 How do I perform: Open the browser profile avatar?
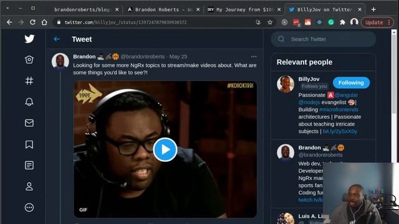pyautogui.click(x=354, y=22)
